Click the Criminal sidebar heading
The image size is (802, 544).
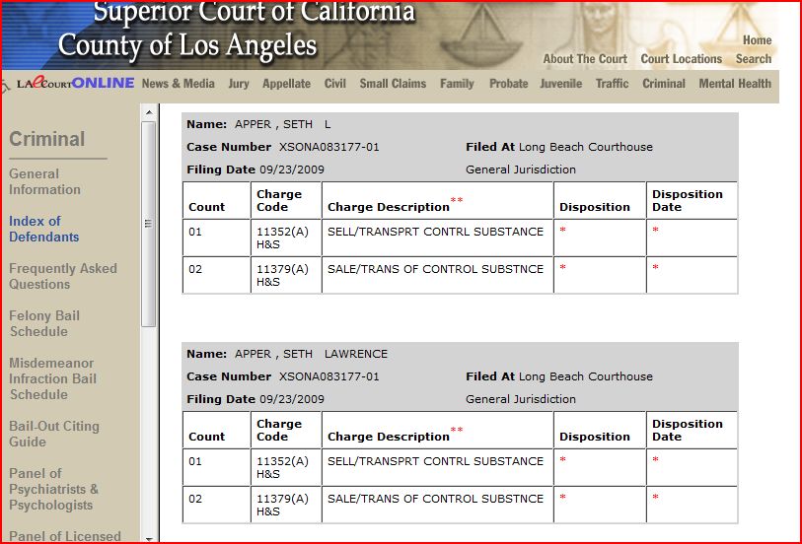tap(47, 139)
